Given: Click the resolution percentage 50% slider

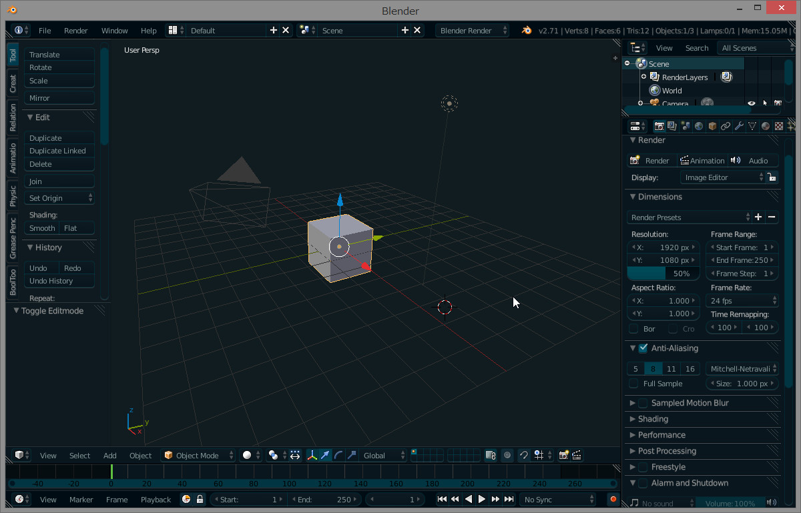Looking at the screenshot, I should (663, 274).
